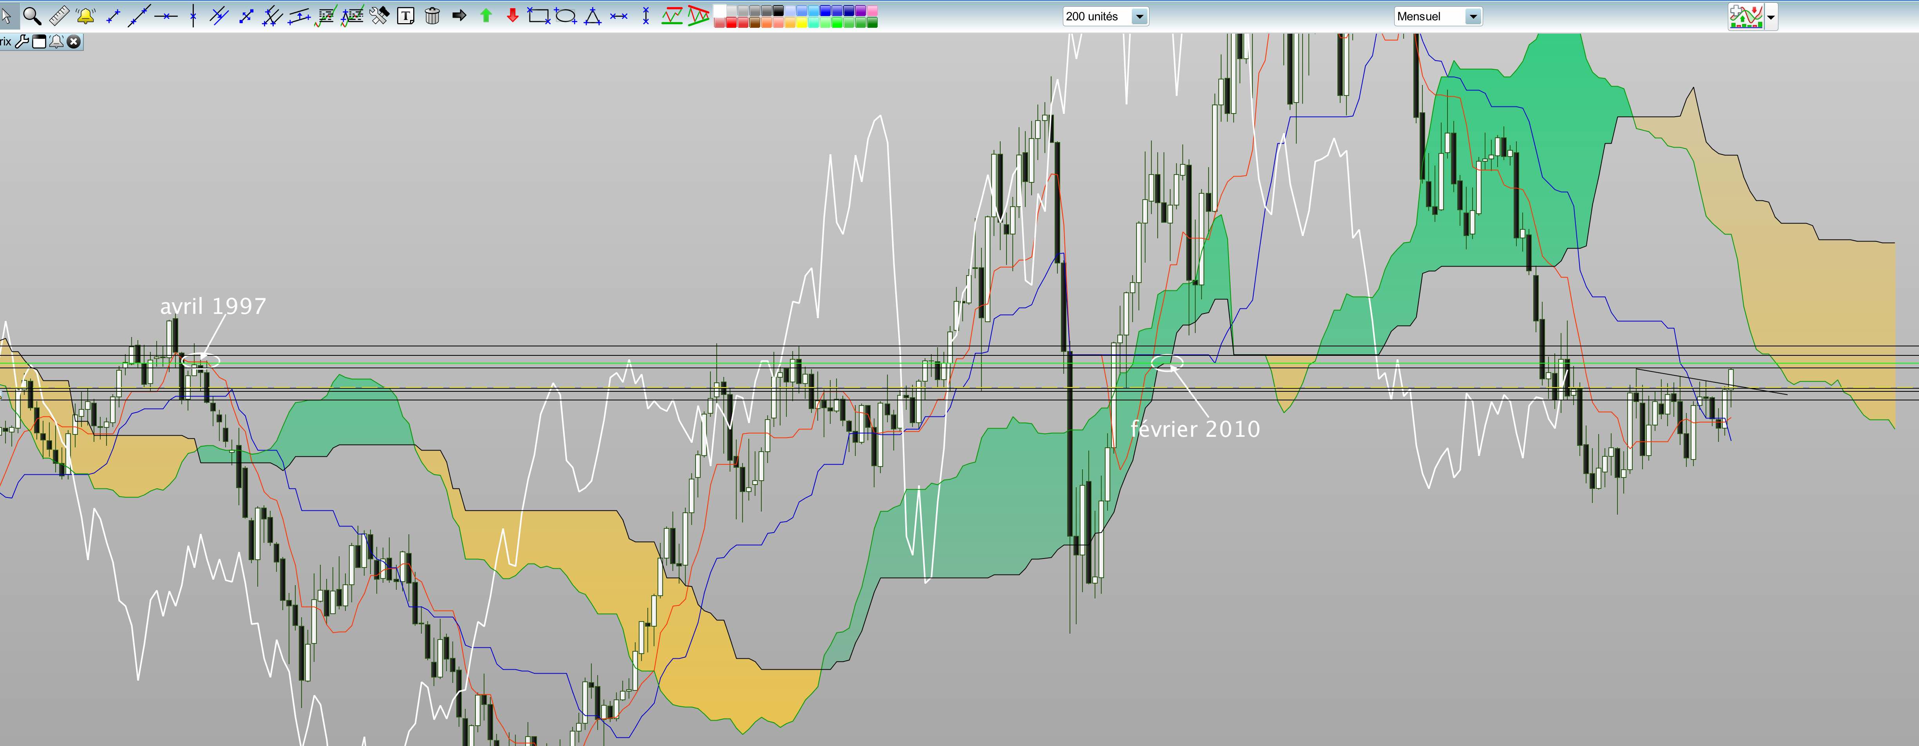Click the yellow alert bell tool

pos(86,15)
